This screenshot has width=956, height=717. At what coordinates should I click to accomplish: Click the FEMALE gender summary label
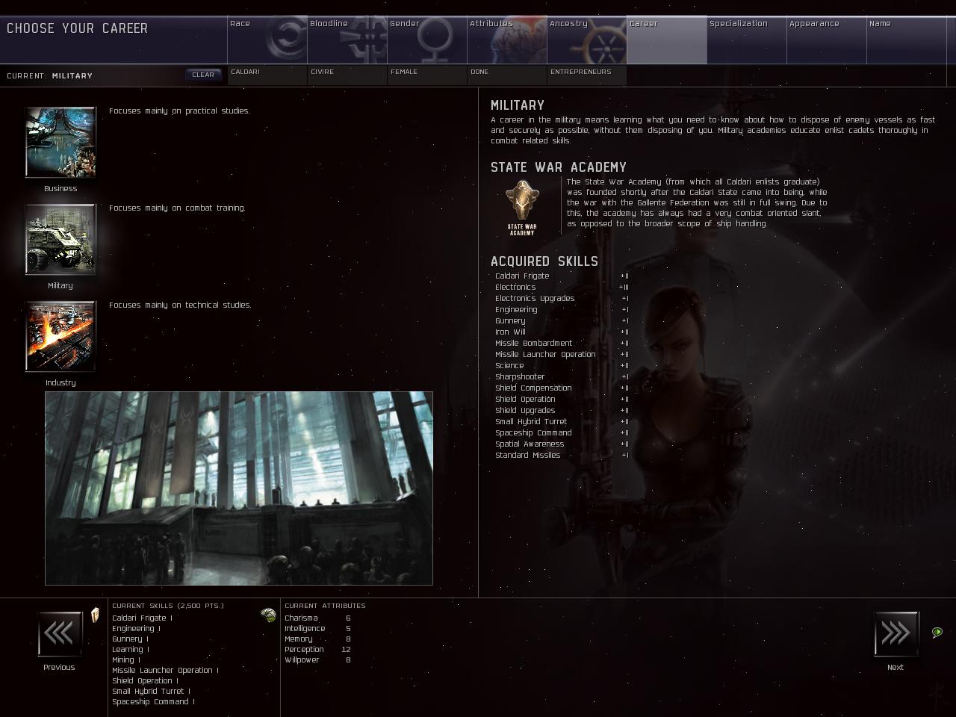(404, 72)
